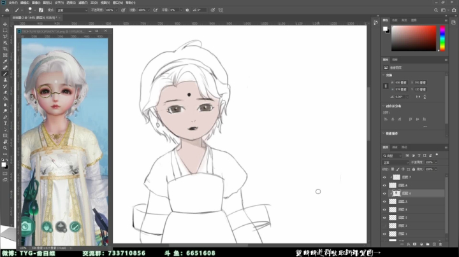Select the Lasso tool
Viewport: 459px width, 257px height.
tap(5, 36)
